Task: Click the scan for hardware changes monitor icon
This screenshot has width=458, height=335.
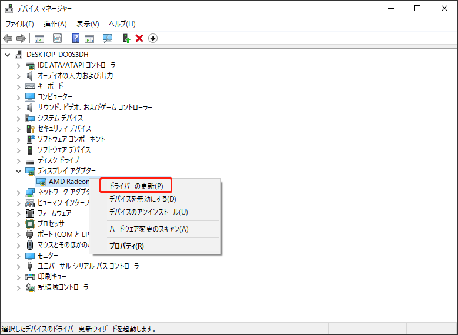Action: (x=108, y=38)
